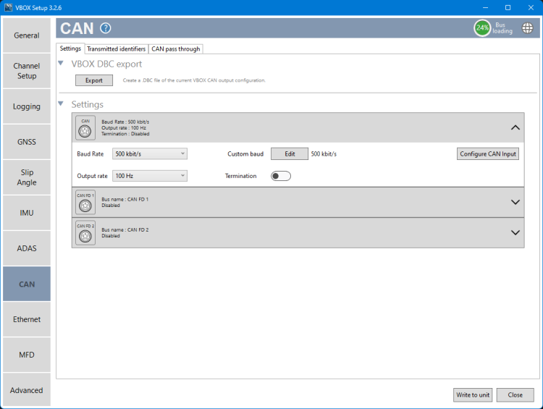Maximize the VBOX Setup window

point(508,8)
